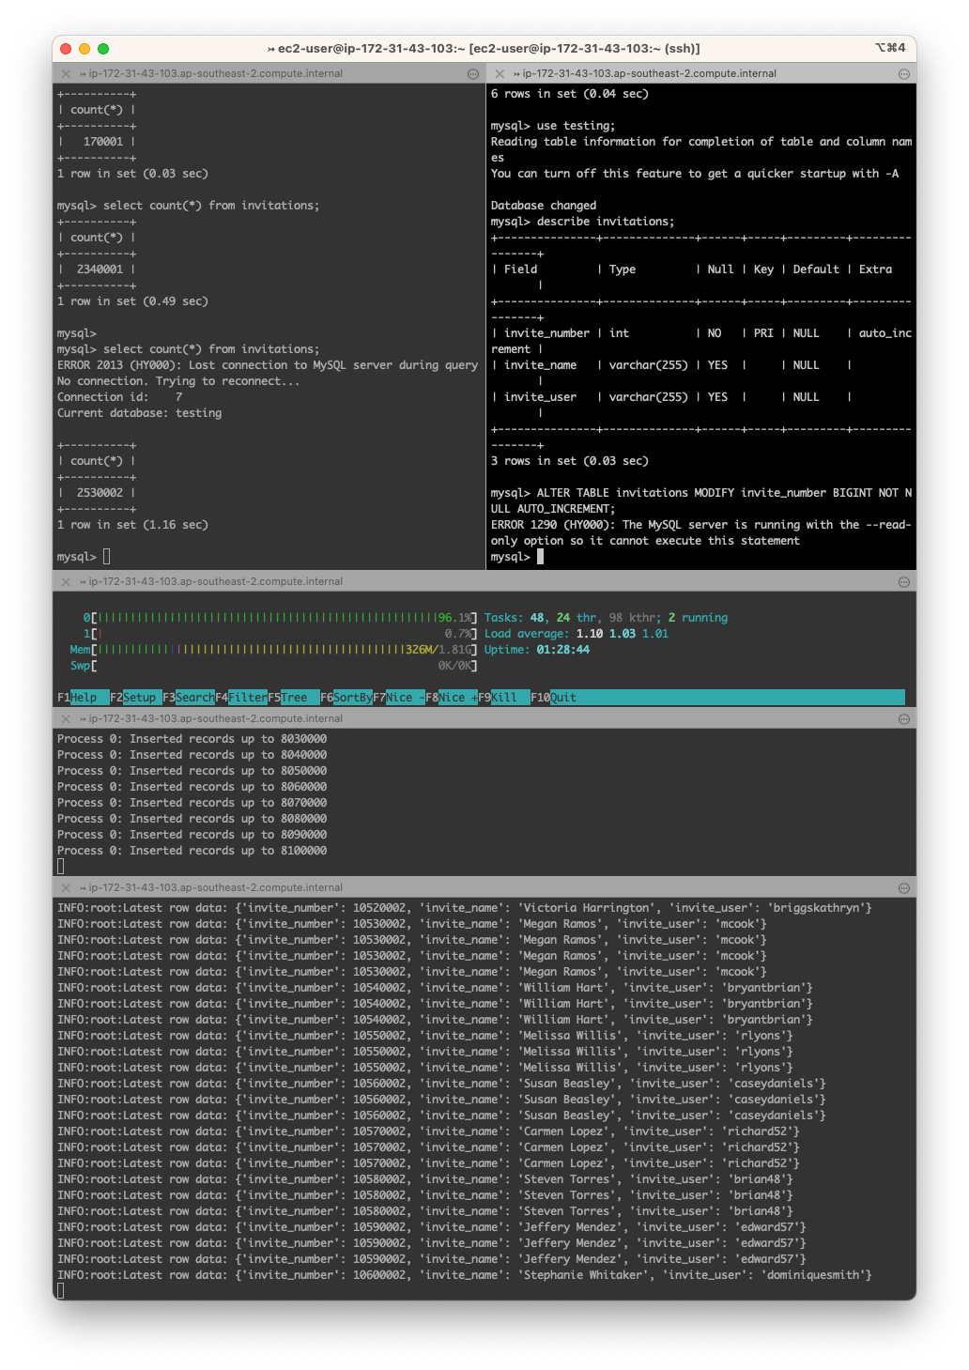The image size is (969, 1370).
Task: Click the red window close light
Action: tap(66, 49)
